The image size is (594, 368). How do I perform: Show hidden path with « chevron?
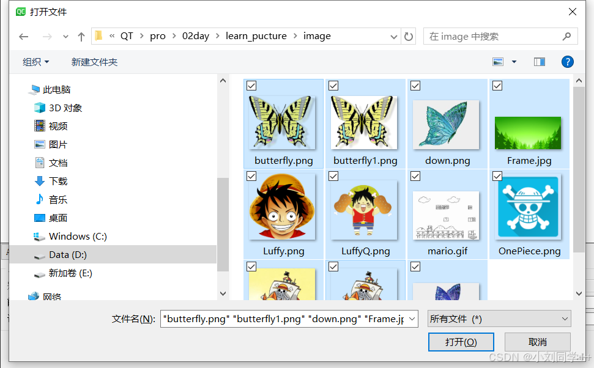[112, 36]
